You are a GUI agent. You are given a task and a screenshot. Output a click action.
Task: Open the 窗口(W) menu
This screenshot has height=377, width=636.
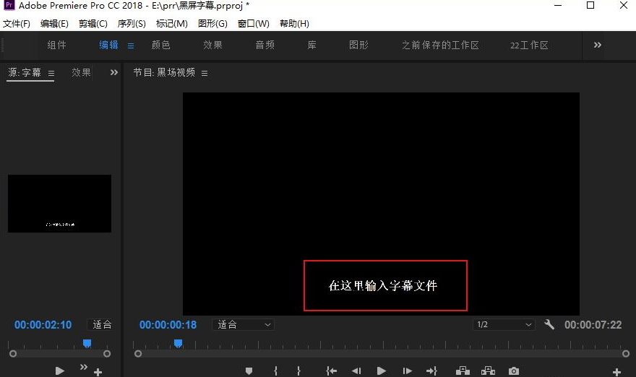click(x=254, y=24)
